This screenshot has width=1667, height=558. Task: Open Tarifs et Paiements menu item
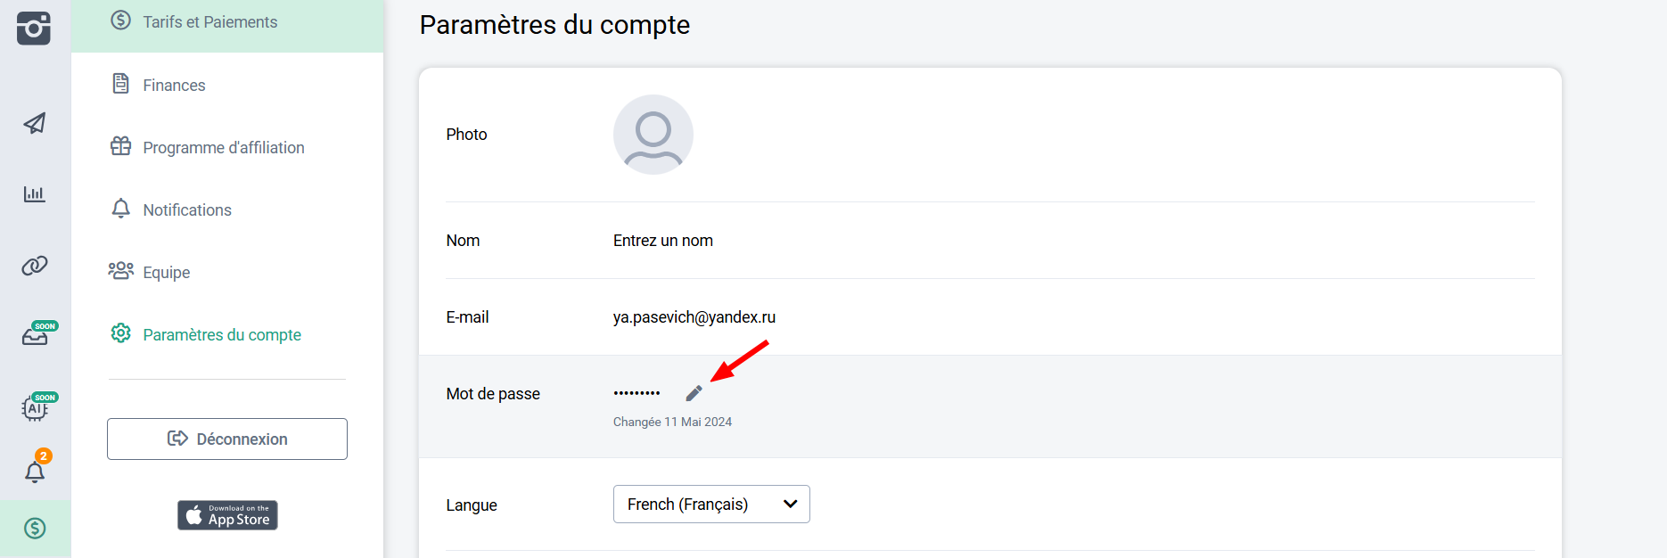209,22
